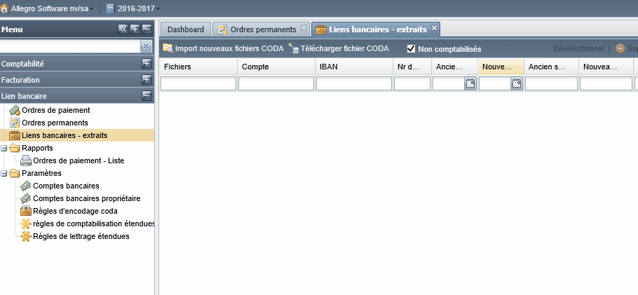
Task: Switch to the Ordres permanents tab
Action: tap(262, 29)
